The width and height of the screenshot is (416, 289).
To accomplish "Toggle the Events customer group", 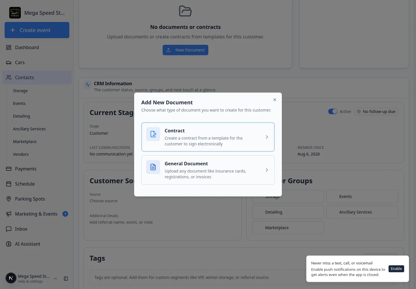I will 362,197.
